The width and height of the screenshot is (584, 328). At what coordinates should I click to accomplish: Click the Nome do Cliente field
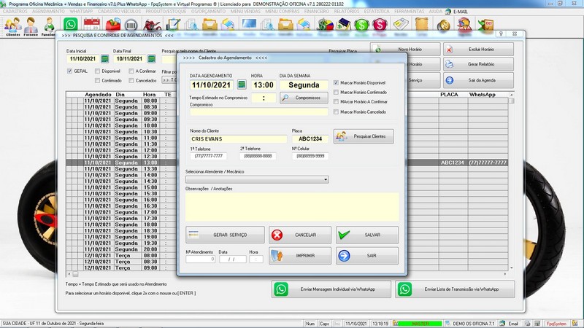click(x=239, y=139)
